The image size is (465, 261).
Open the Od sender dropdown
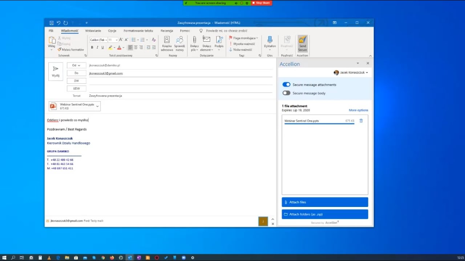point(76,65)
